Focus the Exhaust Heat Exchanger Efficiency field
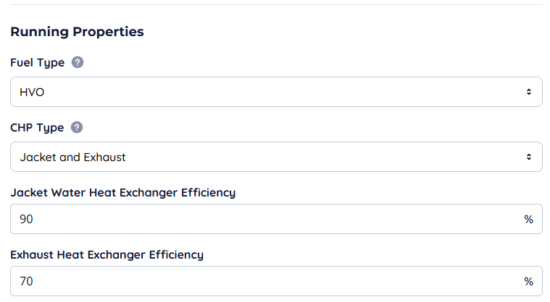The image size is (550, 302). (x=268, y=281)
